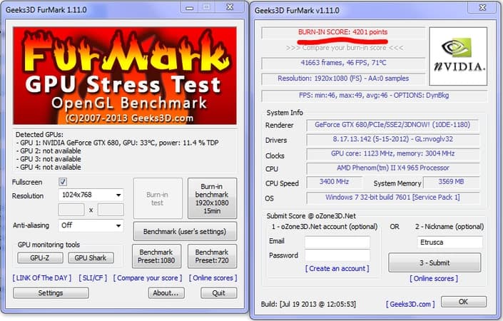This screenshot has height=321, width=503.
Task: Click the NVIDIA logo image
Action: coord(458,56)
